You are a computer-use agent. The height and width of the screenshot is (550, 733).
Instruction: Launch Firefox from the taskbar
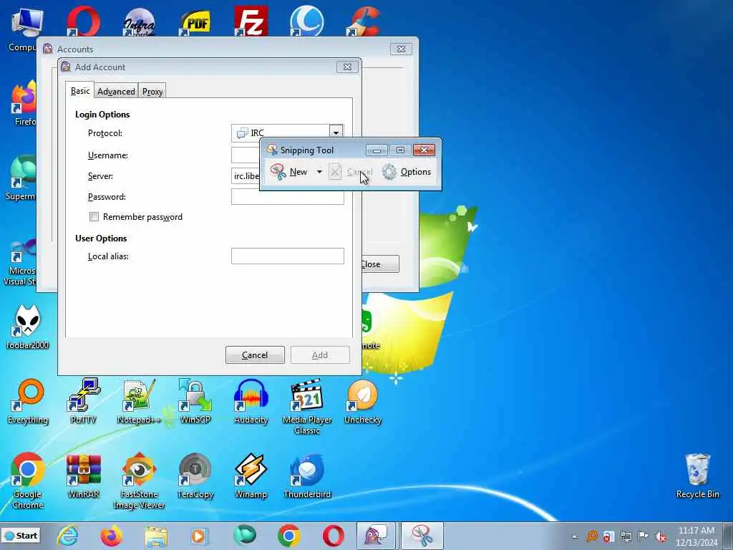coord(111,536)
